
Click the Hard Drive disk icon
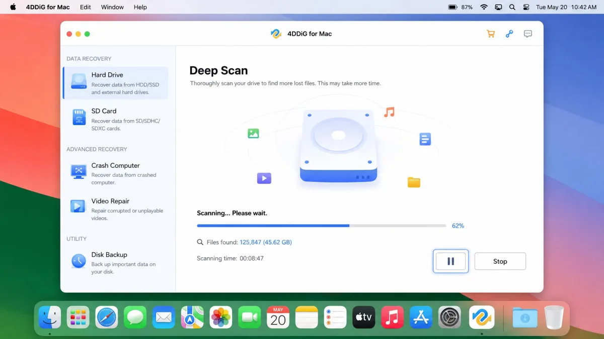click(79, 82)
